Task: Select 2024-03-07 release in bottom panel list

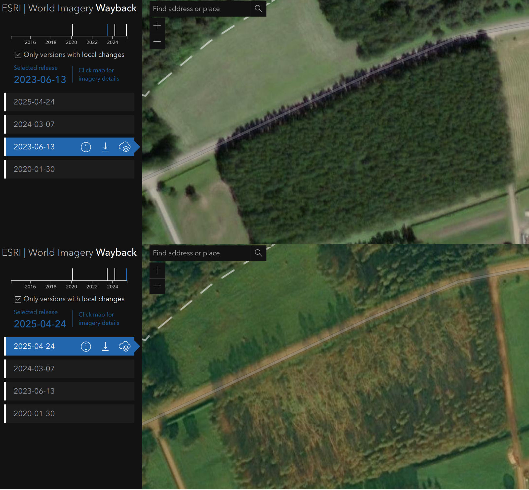Action: pyautogui.click(x=69, y=369)
